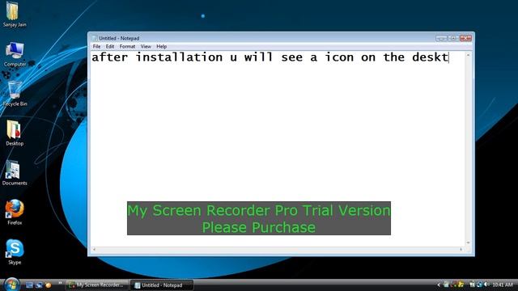Click horizontal scrollbar right arrow in Notepad
This screenshot has height=291, width=518.
pos(461,250)
